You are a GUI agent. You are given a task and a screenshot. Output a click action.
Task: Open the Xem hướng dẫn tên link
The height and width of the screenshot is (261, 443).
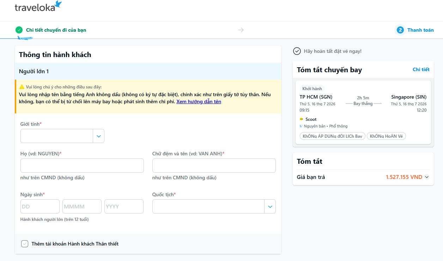coord(199,101)
